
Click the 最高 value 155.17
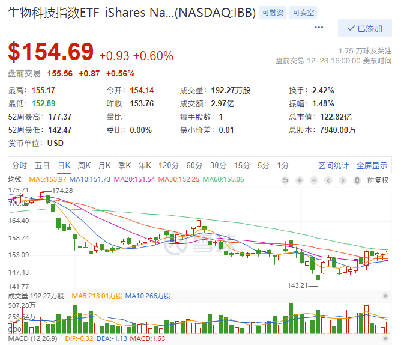coord(43,90)
